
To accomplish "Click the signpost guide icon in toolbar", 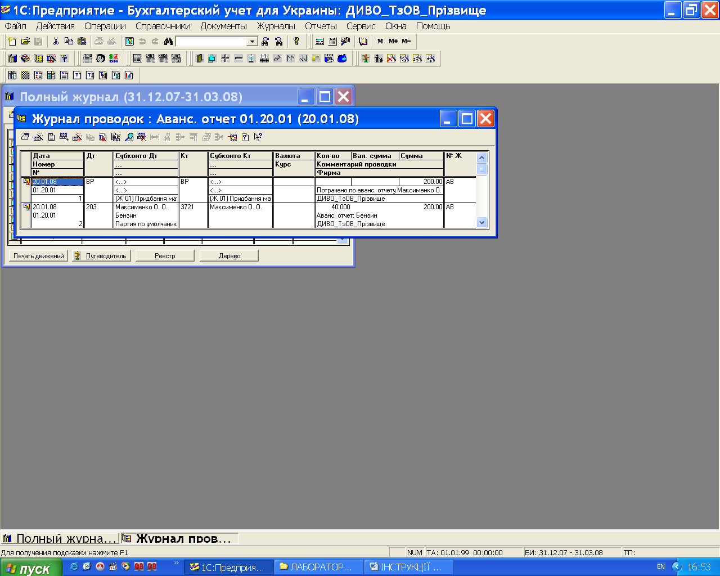I will coord(366,58).
